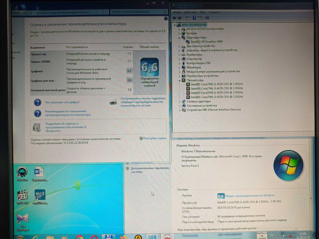This screenshot has height=239, width=319.
Task: Click the memory score value 7,7
Action: pyautogui.click(x=129, y=61)
